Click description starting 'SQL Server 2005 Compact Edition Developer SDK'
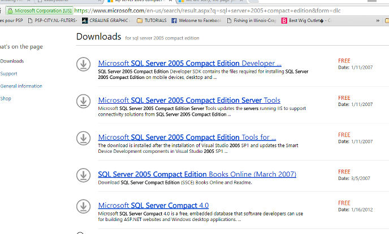389x234 pixels. click(203, 74)
